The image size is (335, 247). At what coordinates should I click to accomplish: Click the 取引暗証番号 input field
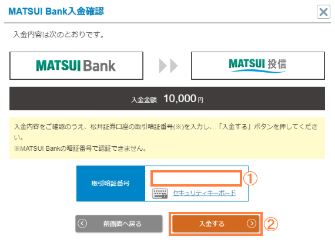pos(196,178)
